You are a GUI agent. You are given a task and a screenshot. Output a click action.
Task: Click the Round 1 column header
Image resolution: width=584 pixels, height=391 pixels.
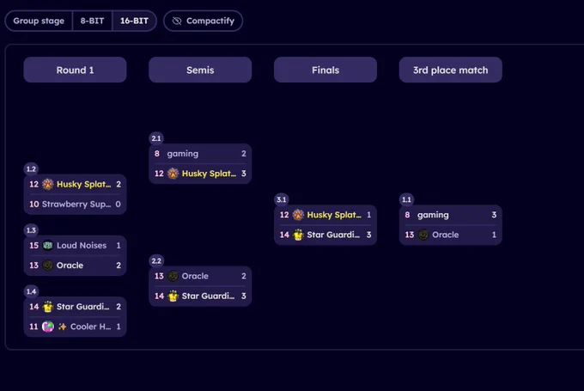75,70
